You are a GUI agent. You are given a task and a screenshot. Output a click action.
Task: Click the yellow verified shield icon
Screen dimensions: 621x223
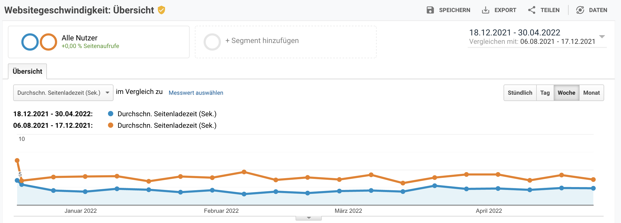tap(161, 10)
